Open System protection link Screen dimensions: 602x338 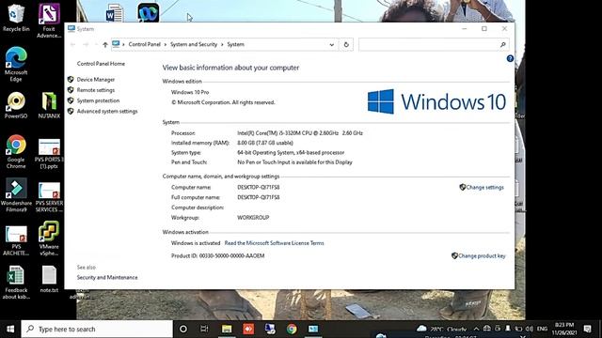(x=98, y=100)
